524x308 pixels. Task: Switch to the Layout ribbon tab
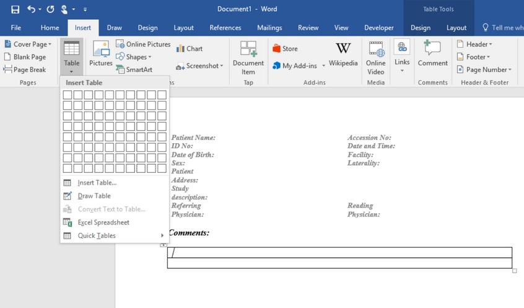[183, 28]
